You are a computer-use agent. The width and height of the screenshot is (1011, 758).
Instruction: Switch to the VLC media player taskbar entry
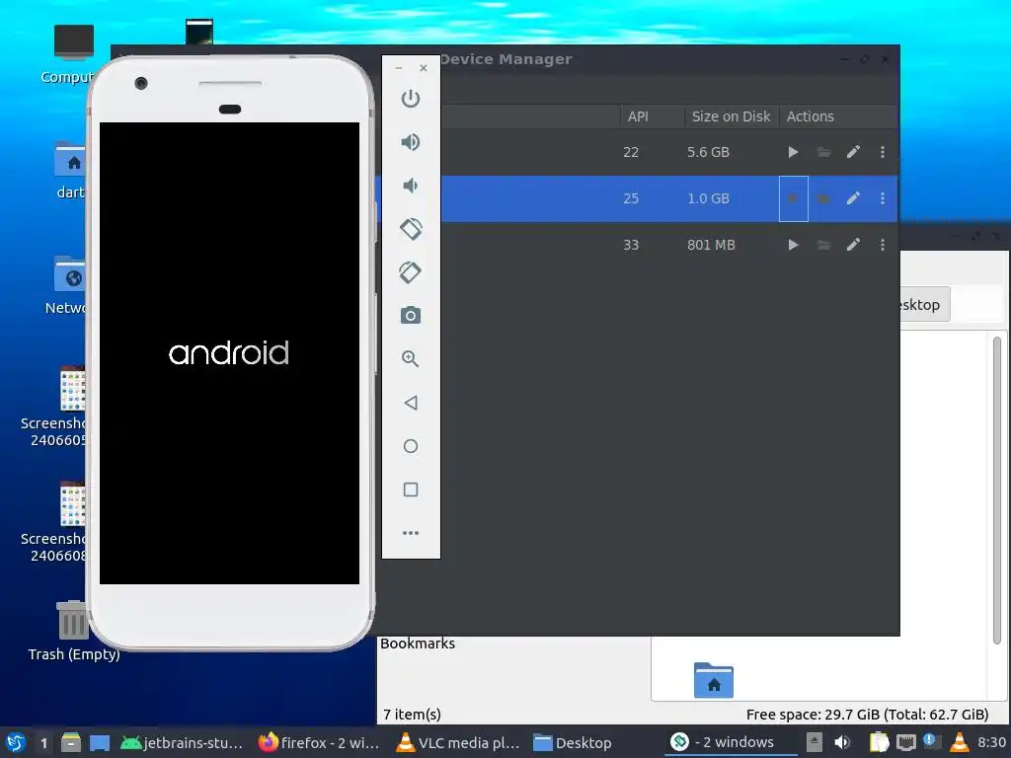pos(457,742)
